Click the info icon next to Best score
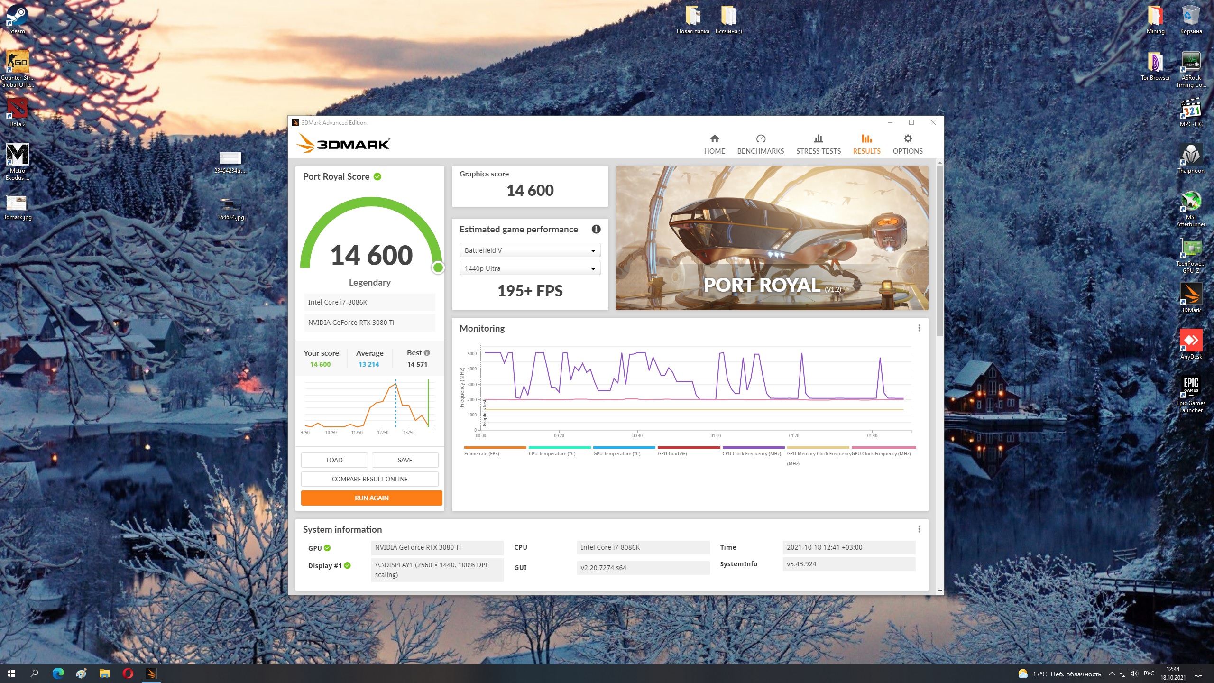1214x683 pixels. click(x=427, y=352)
